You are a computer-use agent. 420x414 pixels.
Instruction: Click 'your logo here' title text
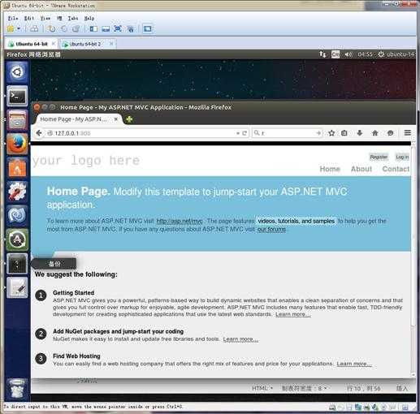[86, 160]
